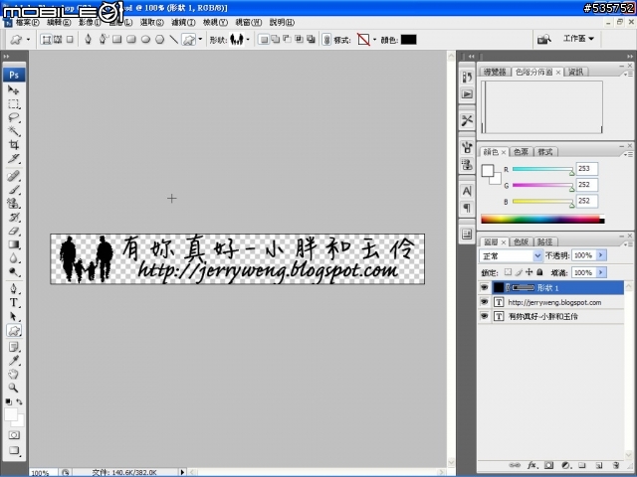Open shape geometry options arrow
Viewport: 637px width, 477px height.
point(200,40)
